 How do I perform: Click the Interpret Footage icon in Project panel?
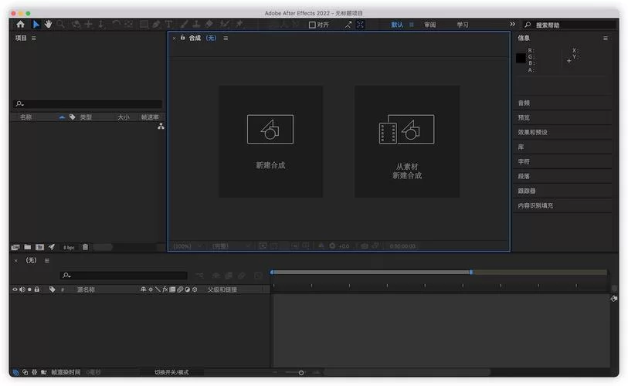click(15, 248)
